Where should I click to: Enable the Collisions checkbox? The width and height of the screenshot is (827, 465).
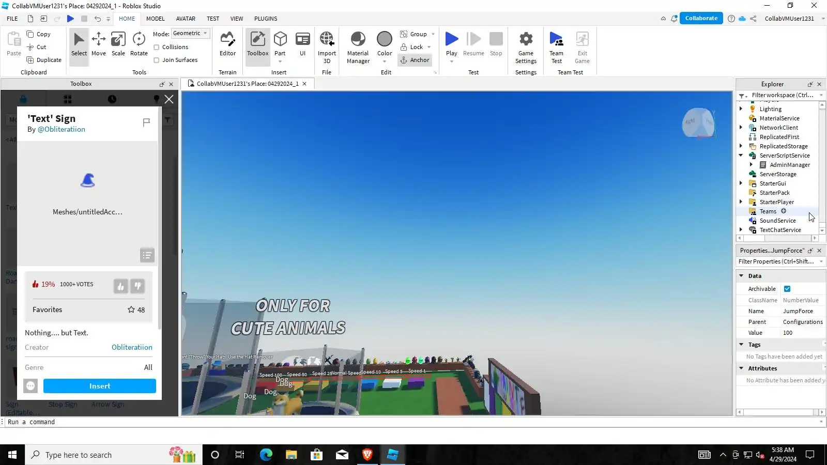[157, 47]
